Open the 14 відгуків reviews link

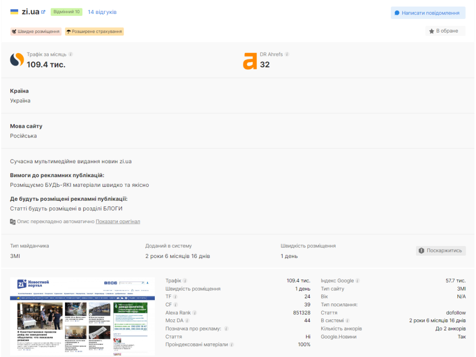click(x=102, y=12)
